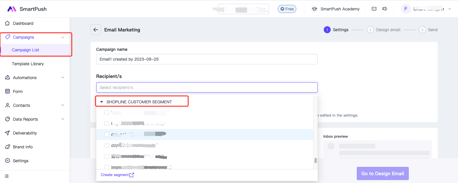Select step 2 Design email
Screen dimensions: 458x183
tap(384, 30)
